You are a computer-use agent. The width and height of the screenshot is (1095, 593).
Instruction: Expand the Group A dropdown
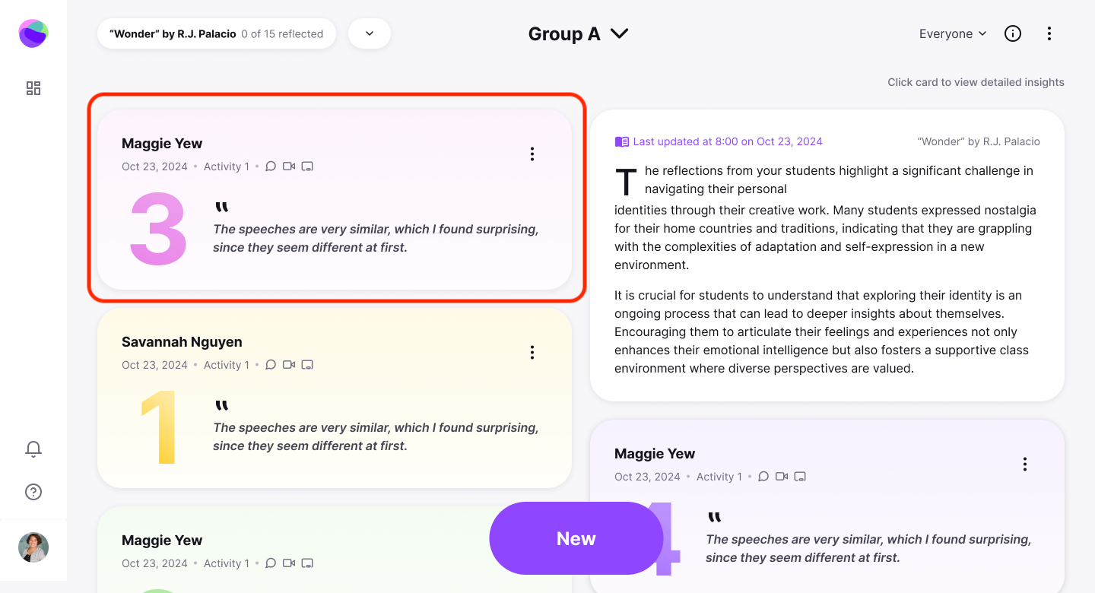[579, 33]
